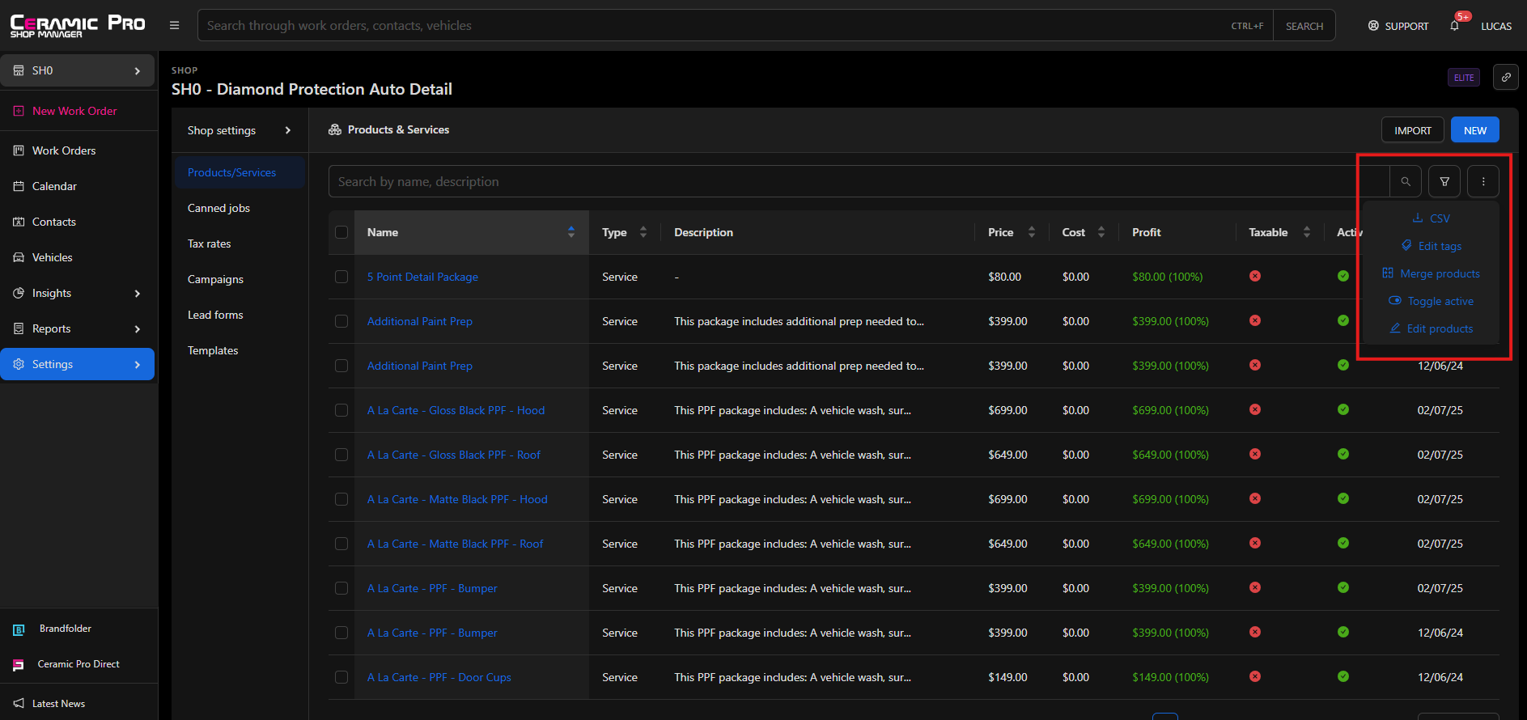Screen dimensions: 1527x720
Task: Tick checkbox for A La Carte Gloss Black PPF - Hood
Action: (341, 410)
